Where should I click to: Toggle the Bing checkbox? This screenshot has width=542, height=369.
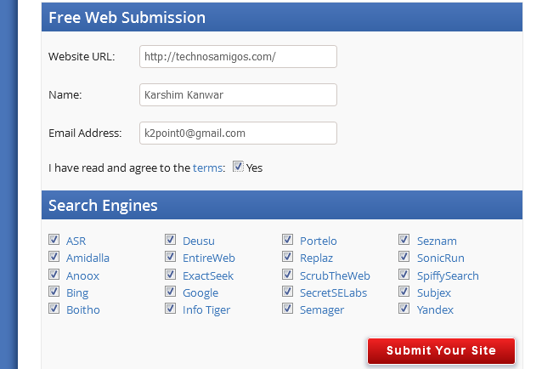coord(54,292)
